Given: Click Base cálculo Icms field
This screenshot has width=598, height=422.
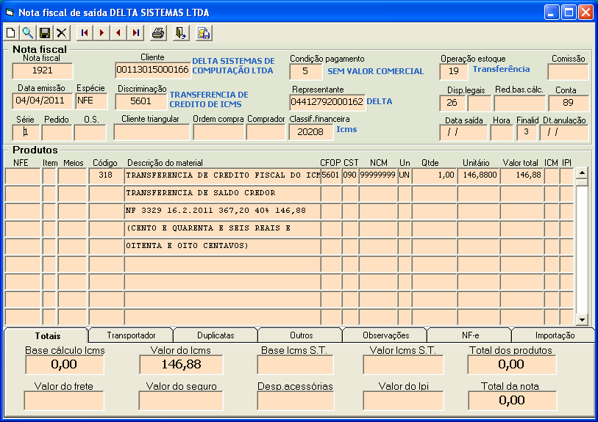Looking at the screenshot, I should pos(65,365).
